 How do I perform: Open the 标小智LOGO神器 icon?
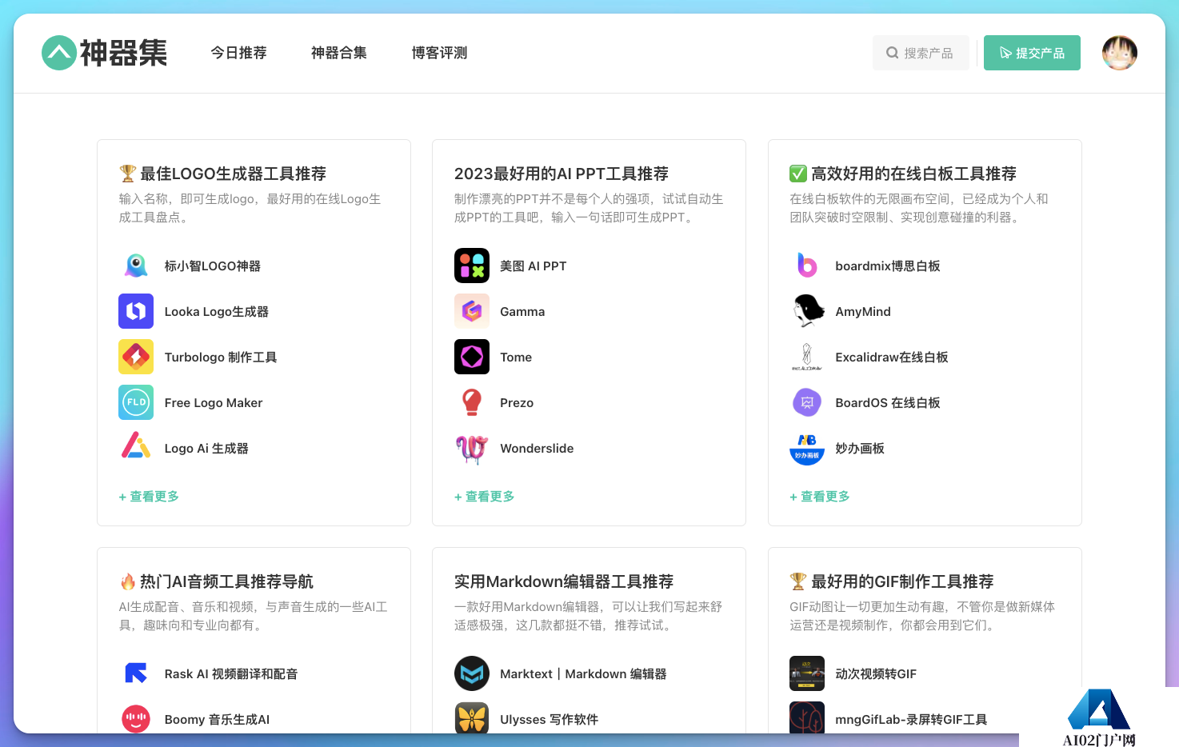(x=136, y=266)
